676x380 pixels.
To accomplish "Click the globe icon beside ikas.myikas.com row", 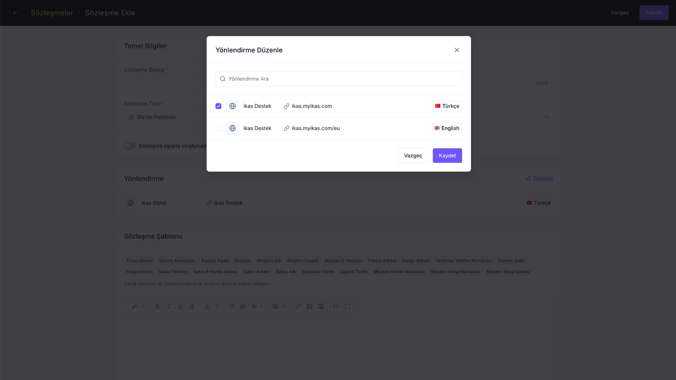I will point(232,106).
